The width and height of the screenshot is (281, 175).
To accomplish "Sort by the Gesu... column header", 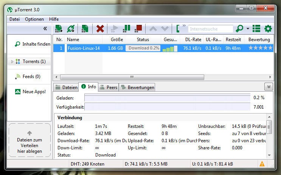I will [x=171, y=40].
